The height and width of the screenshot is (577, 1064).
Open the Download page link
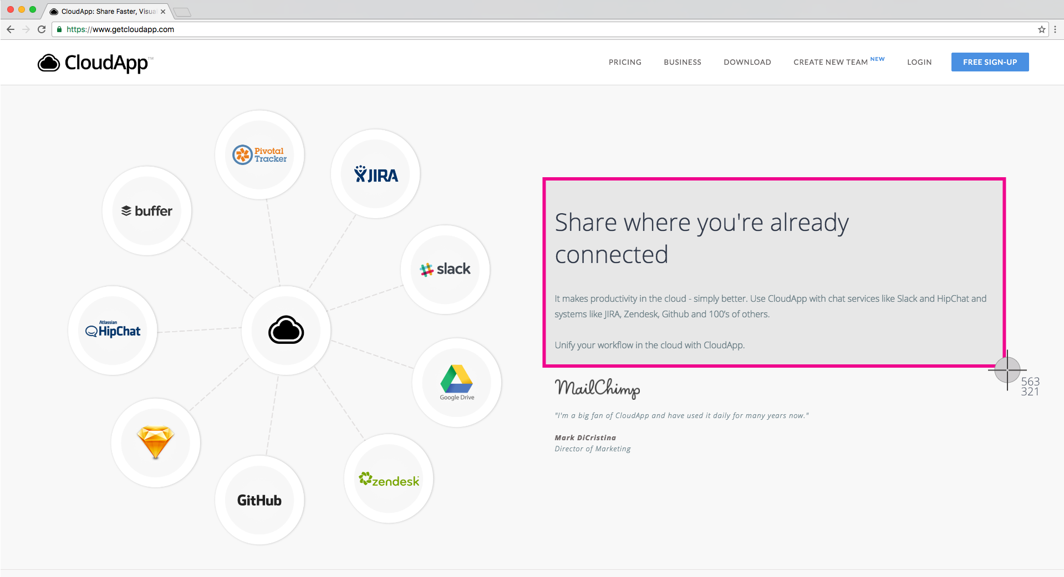point(747,63)
